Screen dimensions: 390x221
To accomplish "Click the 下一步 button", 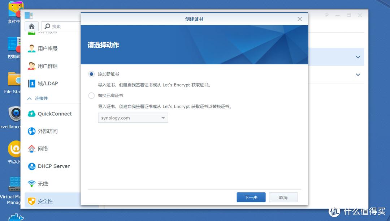I will click(x=251, y=197).
